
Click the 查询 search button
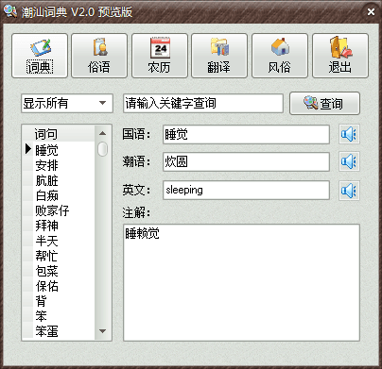[324, 103]
